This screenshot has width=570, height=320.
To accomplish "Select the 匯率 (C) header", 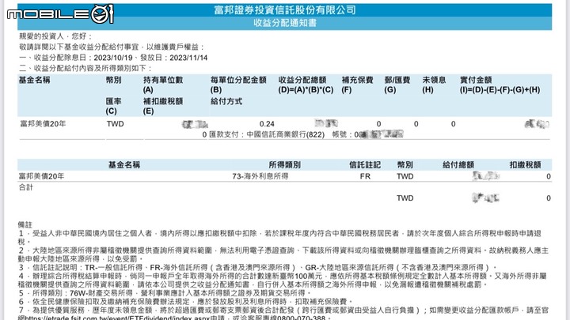I will coord(113,107).
